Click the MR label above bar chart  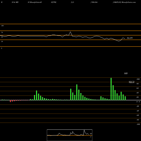[126, 73]
